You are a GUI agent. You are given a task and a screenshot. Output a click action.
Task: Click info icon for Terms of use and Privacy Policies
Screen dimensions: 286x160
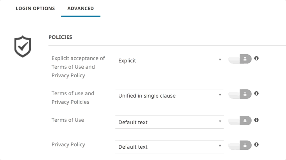point(257,94)
